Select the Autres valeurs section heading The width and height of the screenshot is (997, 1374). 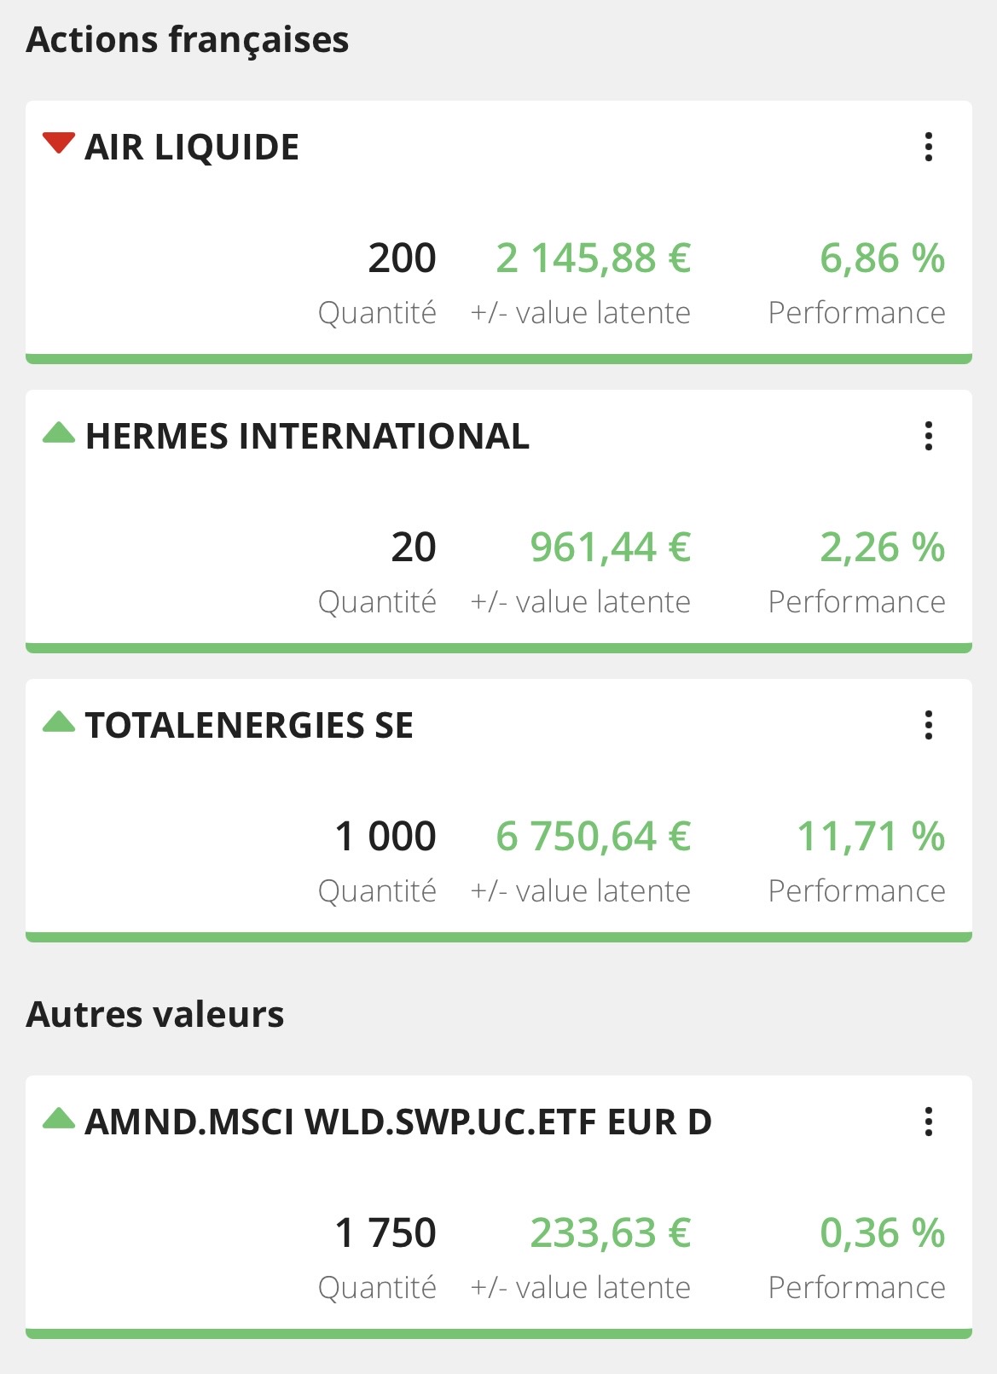155,1015
